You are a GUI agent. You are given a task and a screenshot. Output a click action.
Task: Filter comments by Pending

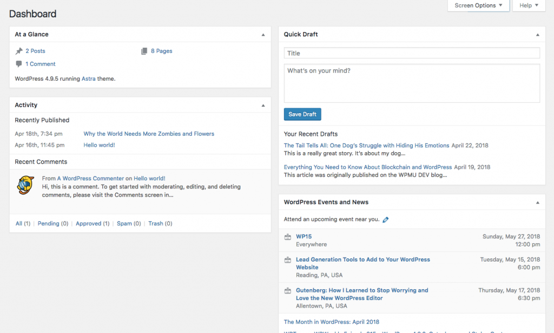(53, 224)
